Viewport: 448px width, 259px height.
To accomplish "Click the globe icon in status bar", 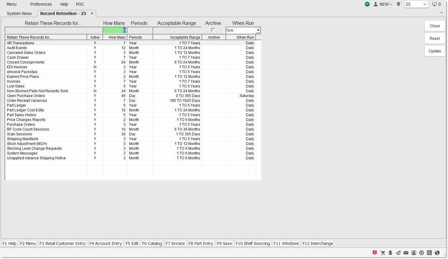I will coord(437,253).
